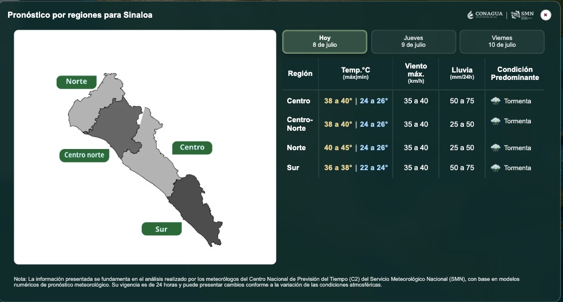The width and height of the screenshot is (563, 302).
Task: Click the Condición Predominante column header
Action: tap(515, 74)
